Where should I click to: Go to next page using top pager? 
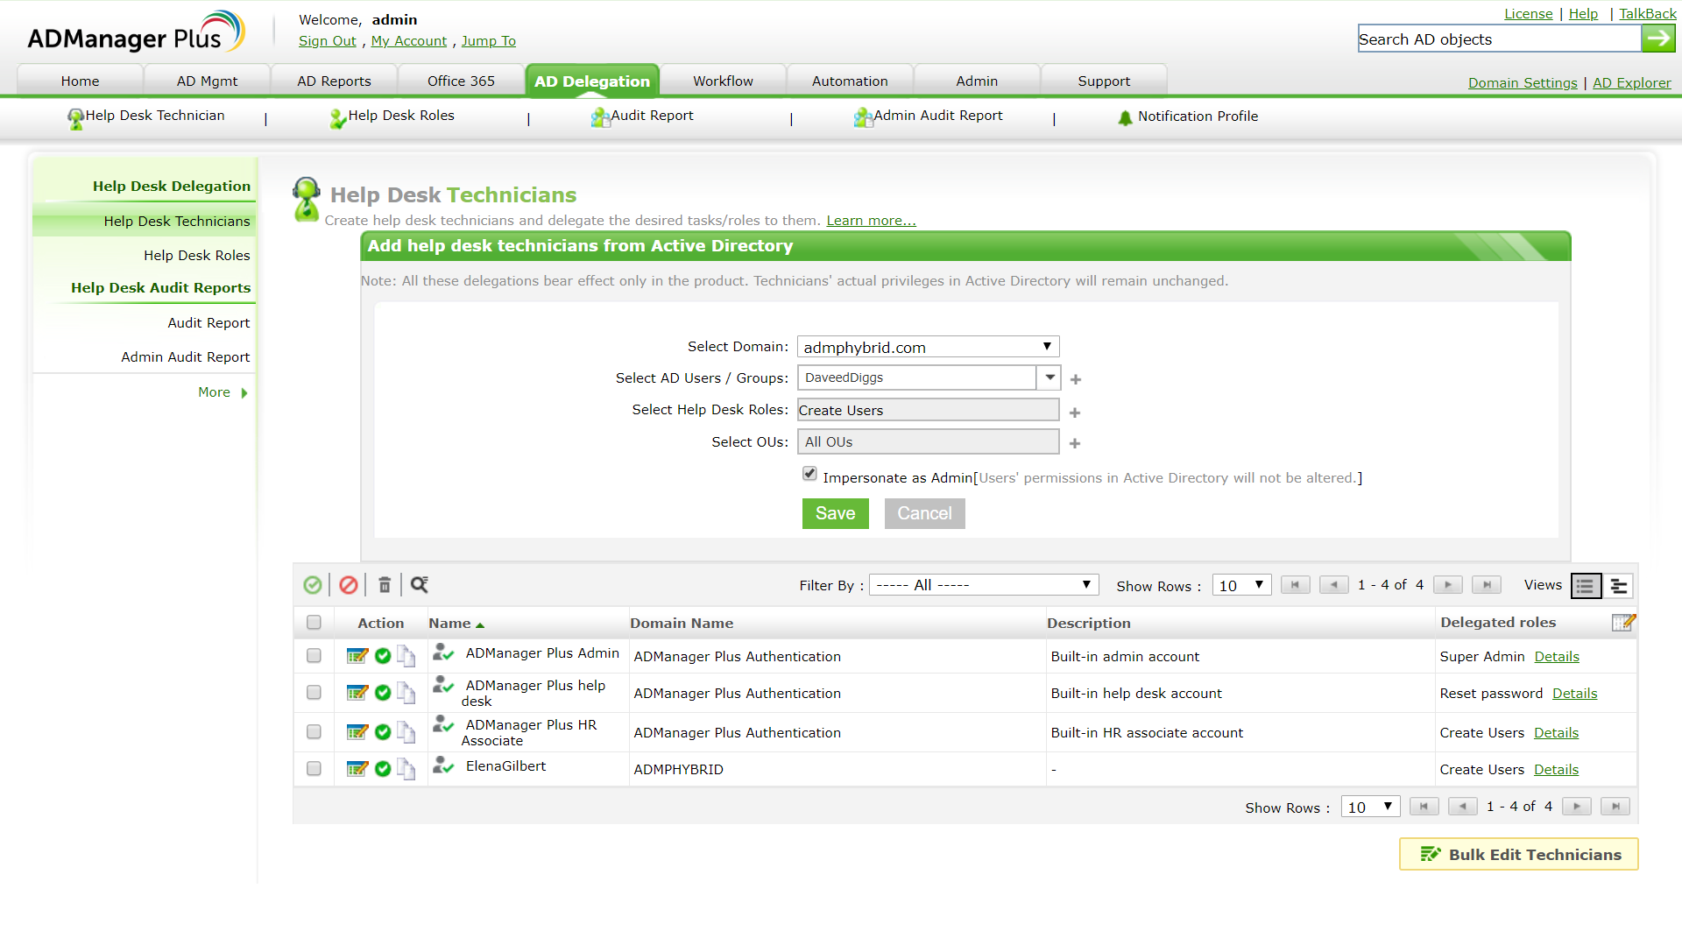[1448, 585]
